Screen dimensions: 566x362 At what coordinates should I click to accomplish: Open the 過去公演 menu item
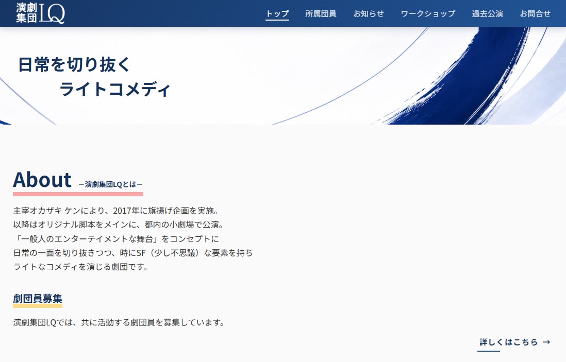pos(487,14)
